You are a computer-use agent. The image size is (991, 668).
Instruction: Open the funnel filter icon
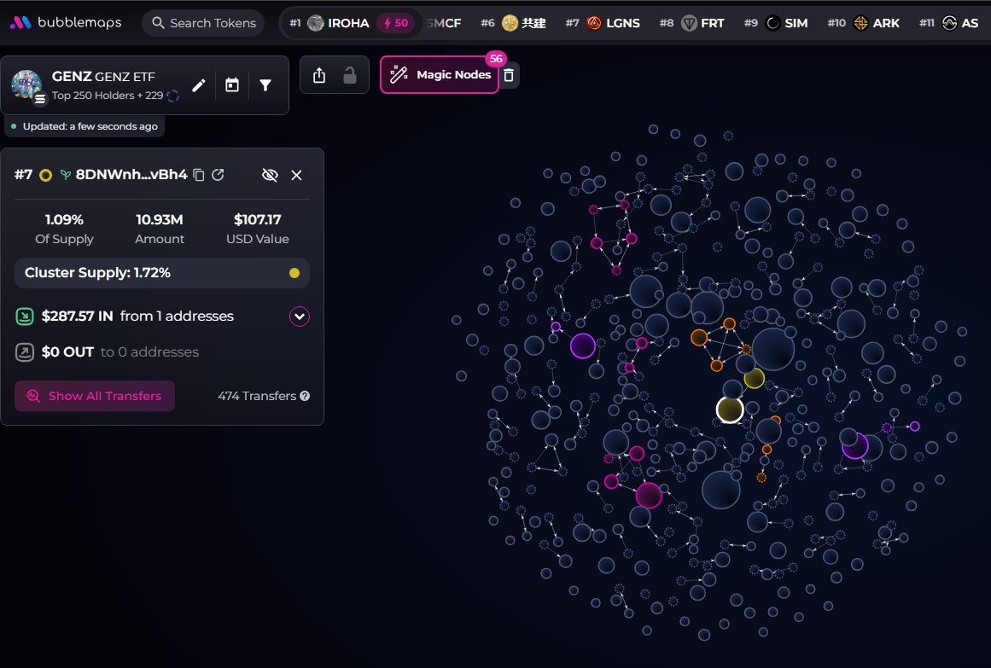(265, 84)
